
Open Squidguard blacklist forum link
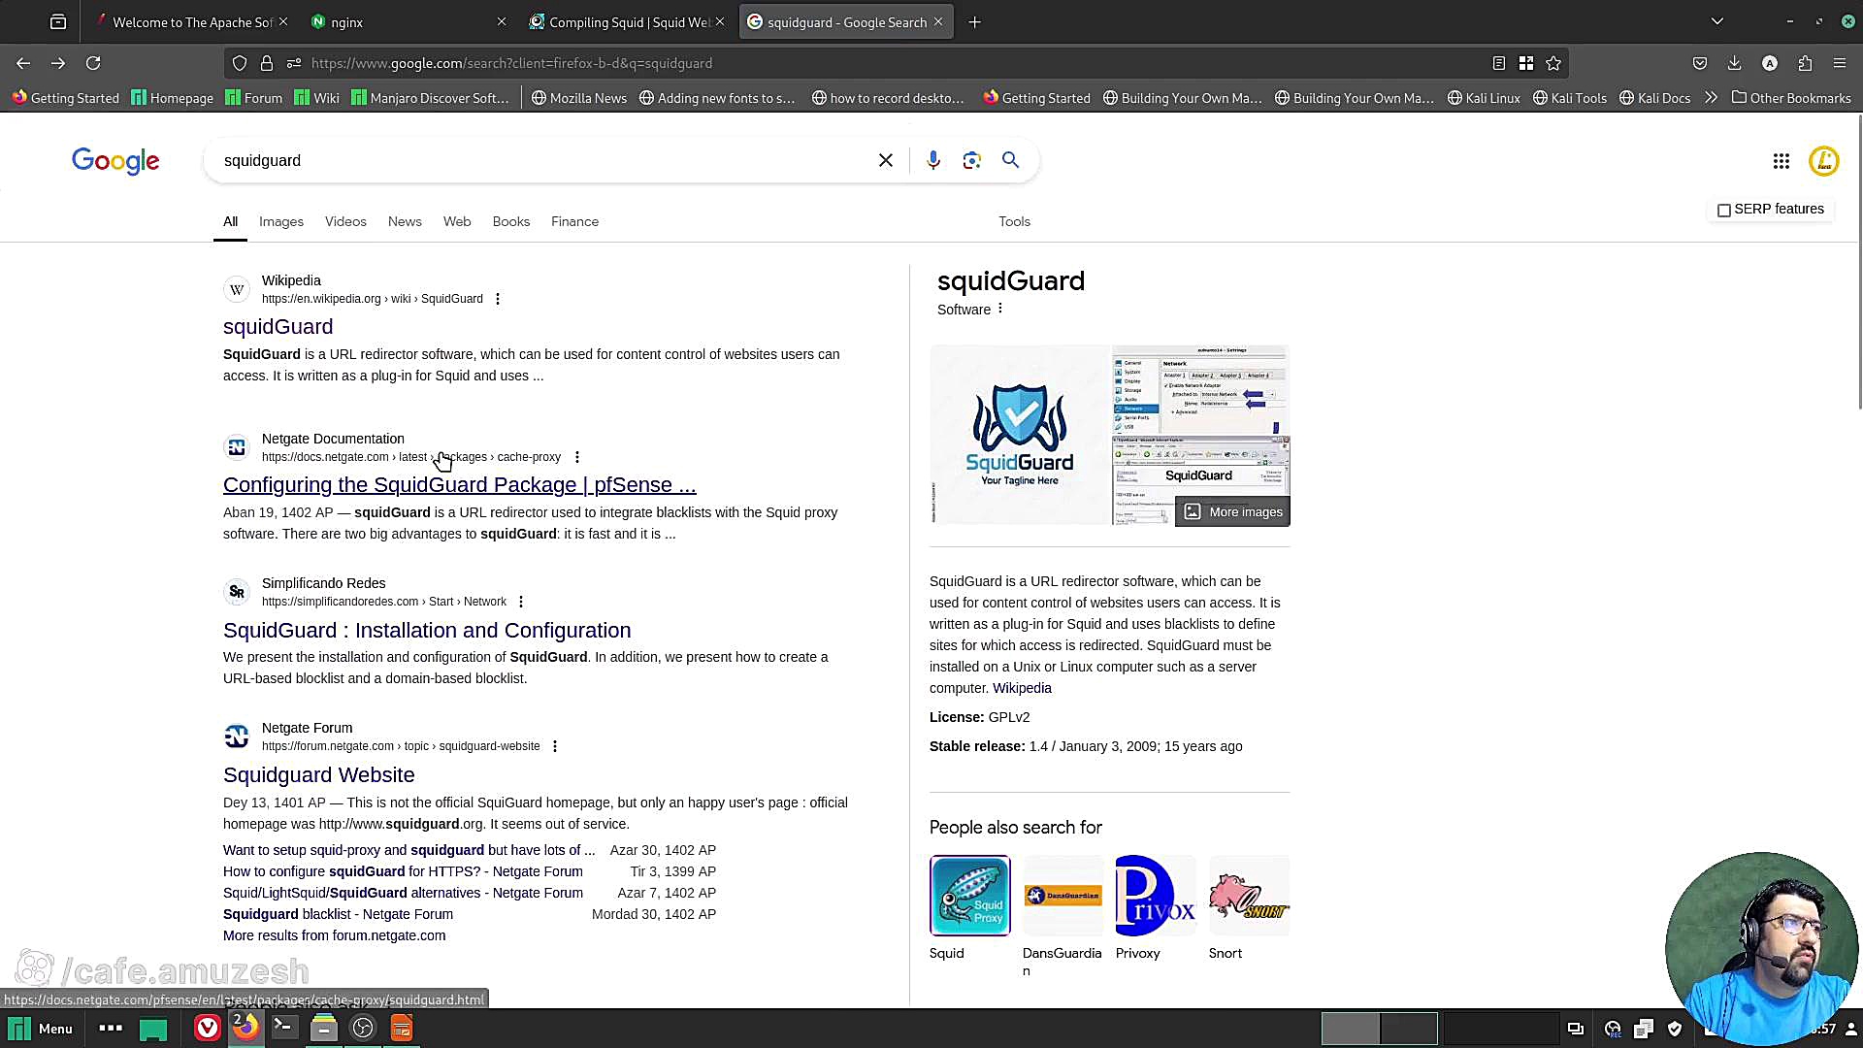(x=338, y=914)
